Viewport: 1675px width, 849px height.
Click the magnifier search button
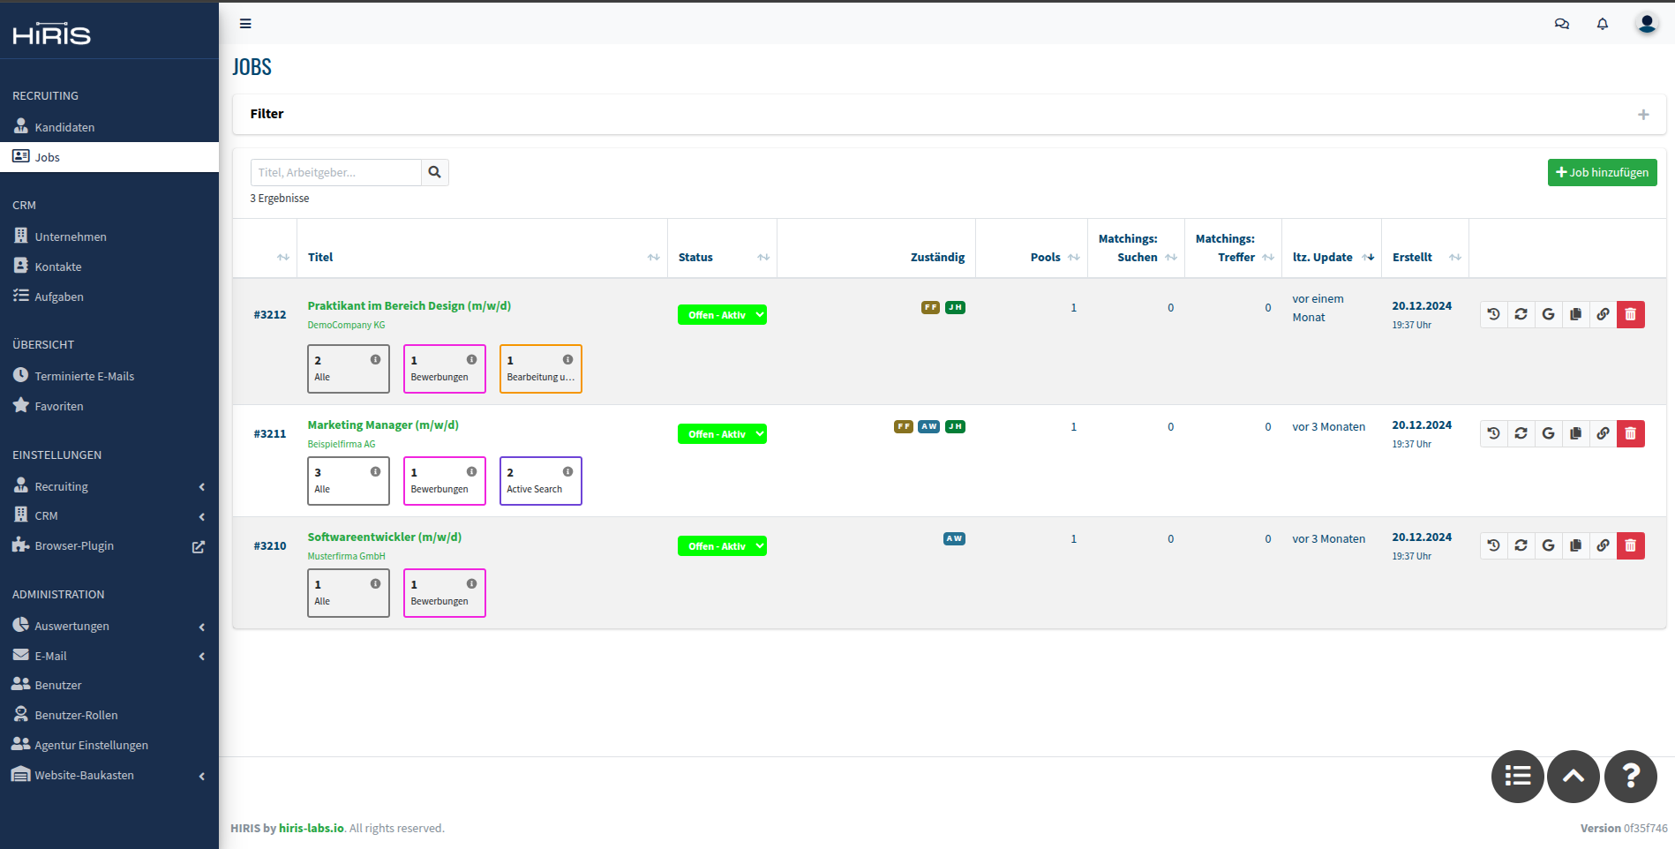(x=434, y=172)
